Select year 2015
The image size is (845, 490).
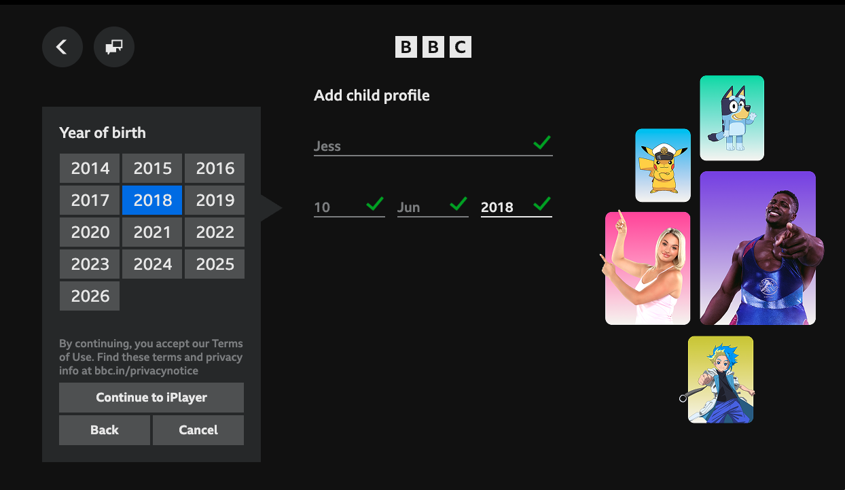(152, 169)
